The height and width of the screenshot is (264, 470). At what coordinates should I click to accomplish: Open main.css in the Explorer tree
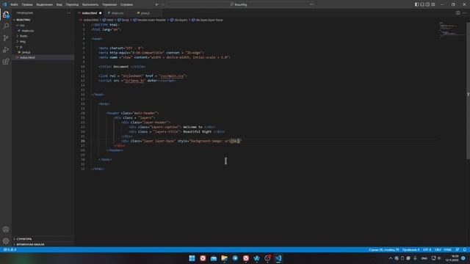tap(28, 31)
